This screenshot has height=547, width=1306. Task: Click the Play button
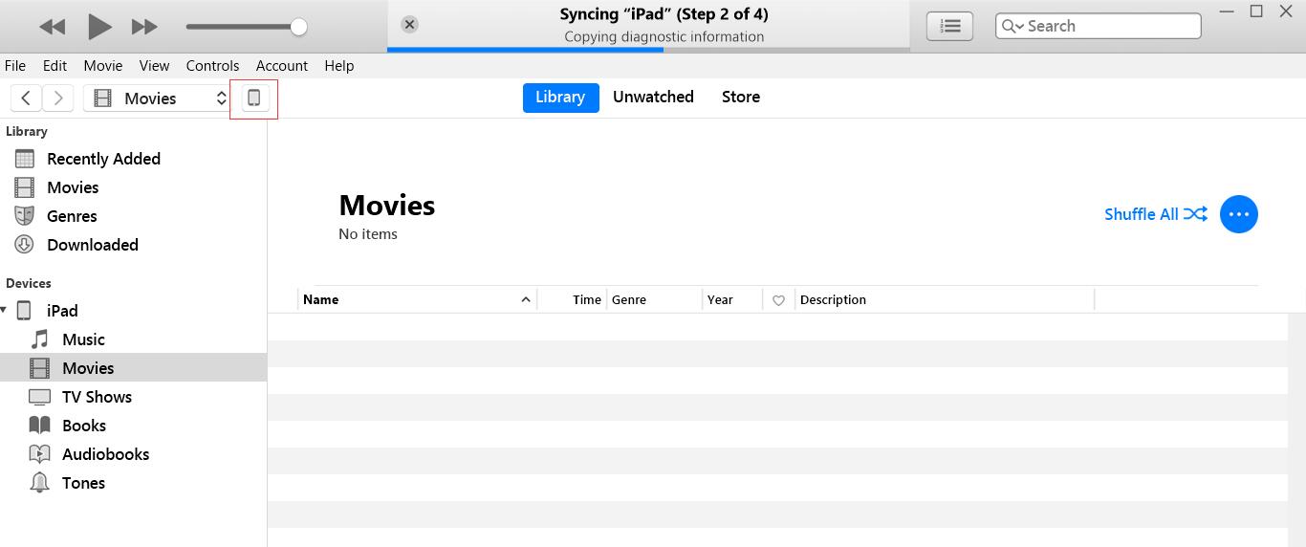tap(99, 27)
